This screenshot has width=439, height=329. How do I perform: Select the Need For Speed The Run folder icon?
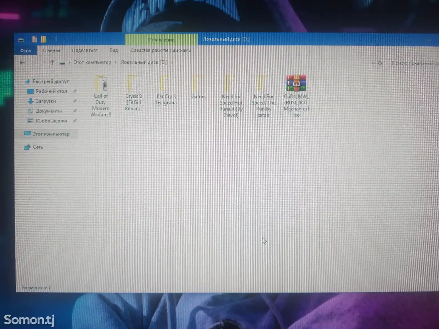263,83
